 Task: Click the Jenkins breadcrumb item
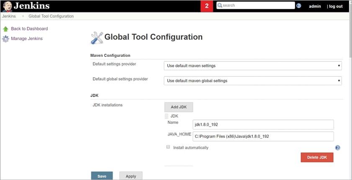pos(9,16)
